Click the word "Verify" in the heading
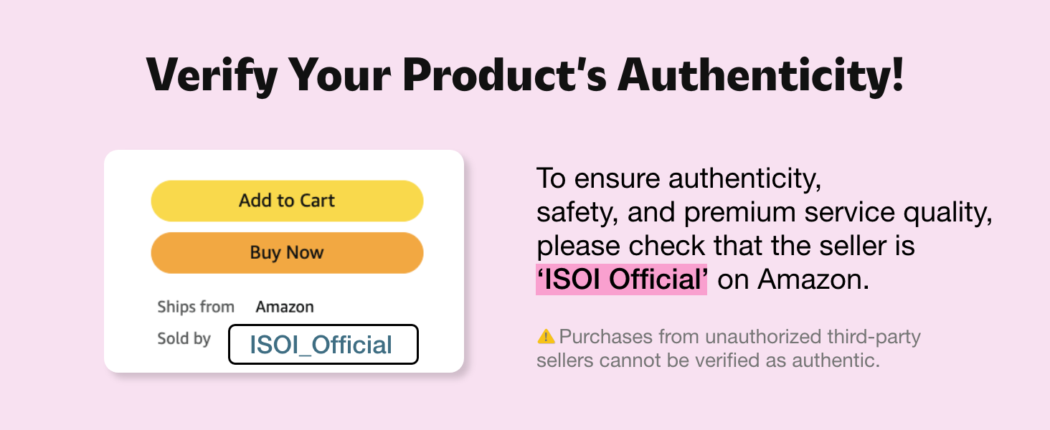The image size is (1050, 430). pyautogui.click(x=201, y=73)
